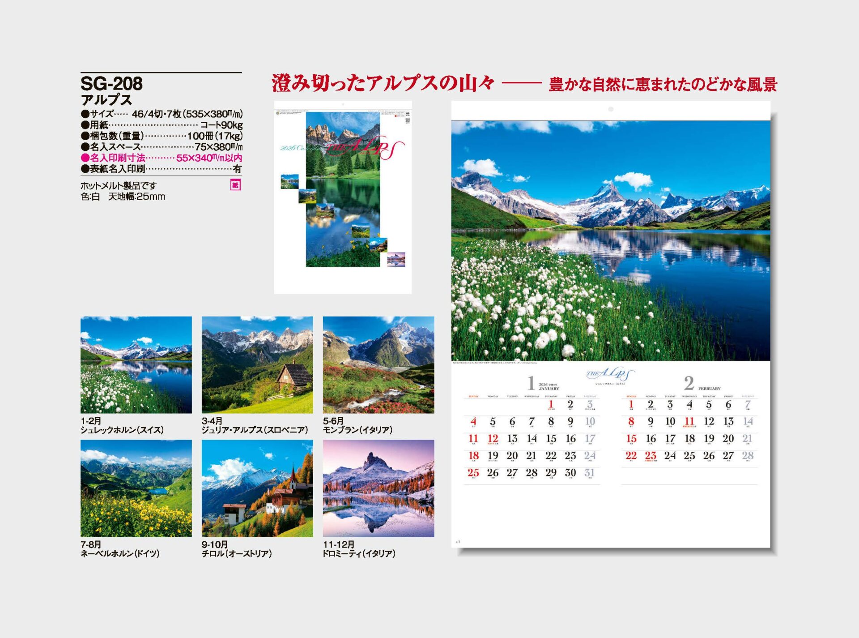Click February 11 holiday date
The height and width of the screenshot is (638, 859).
point(689,421)
